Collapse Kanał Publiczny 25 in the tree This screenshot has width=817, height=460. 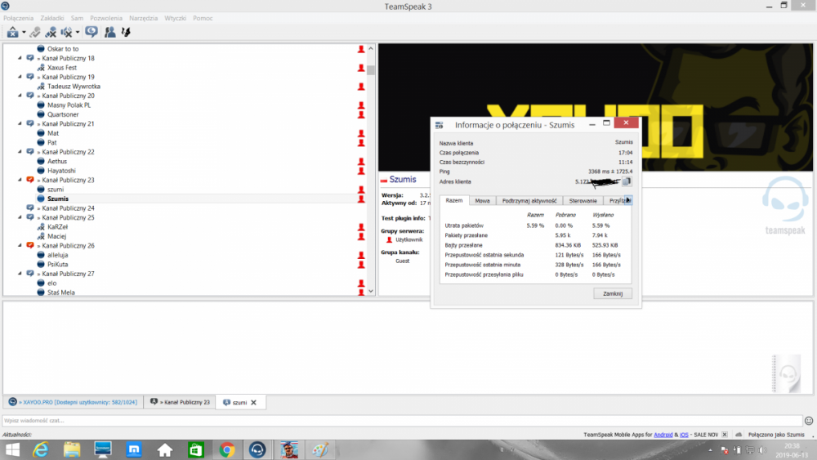point(20,218)
